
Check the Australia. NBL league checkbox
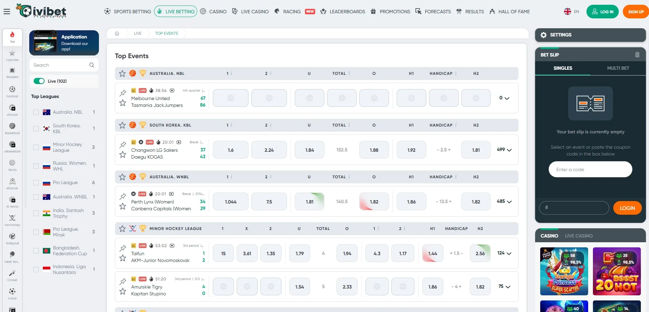[x=36, y=112]
